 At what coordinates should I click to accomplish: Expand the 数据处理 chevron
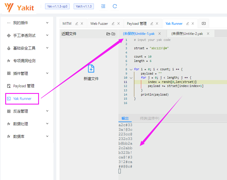(47, 124)
